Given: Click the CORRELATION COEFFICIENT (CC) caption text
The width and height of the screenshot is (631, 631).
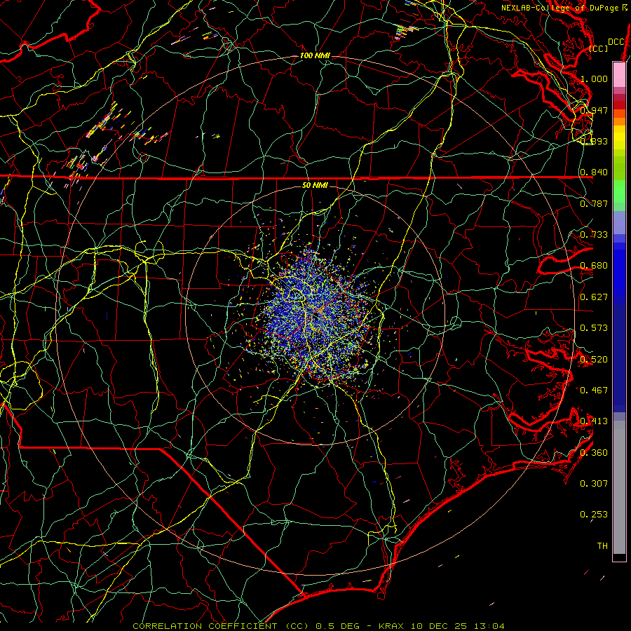Looking at the screenshot, I should 221,626.
